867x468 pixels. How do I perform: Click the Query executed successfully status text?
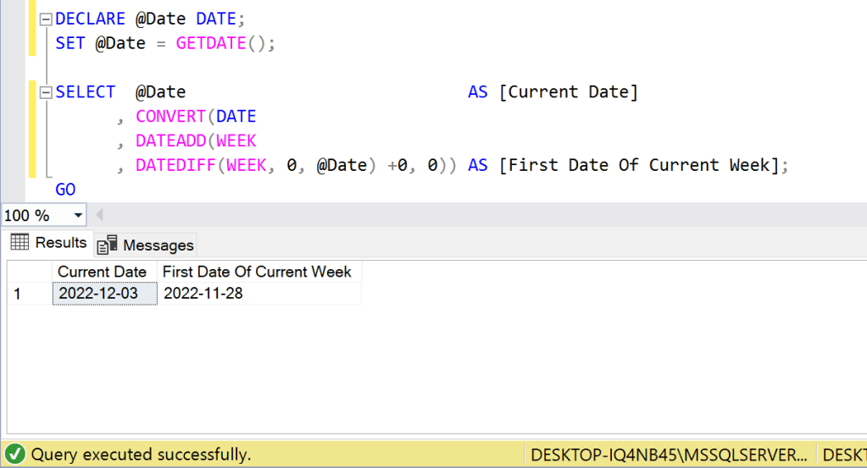tap(141, 454)
